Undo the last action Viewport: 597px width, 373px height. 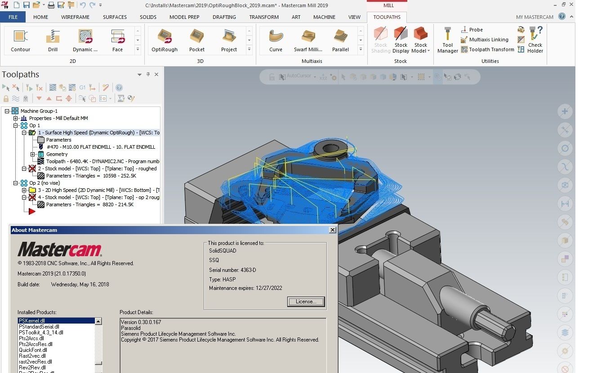click(x=82, y=5)
